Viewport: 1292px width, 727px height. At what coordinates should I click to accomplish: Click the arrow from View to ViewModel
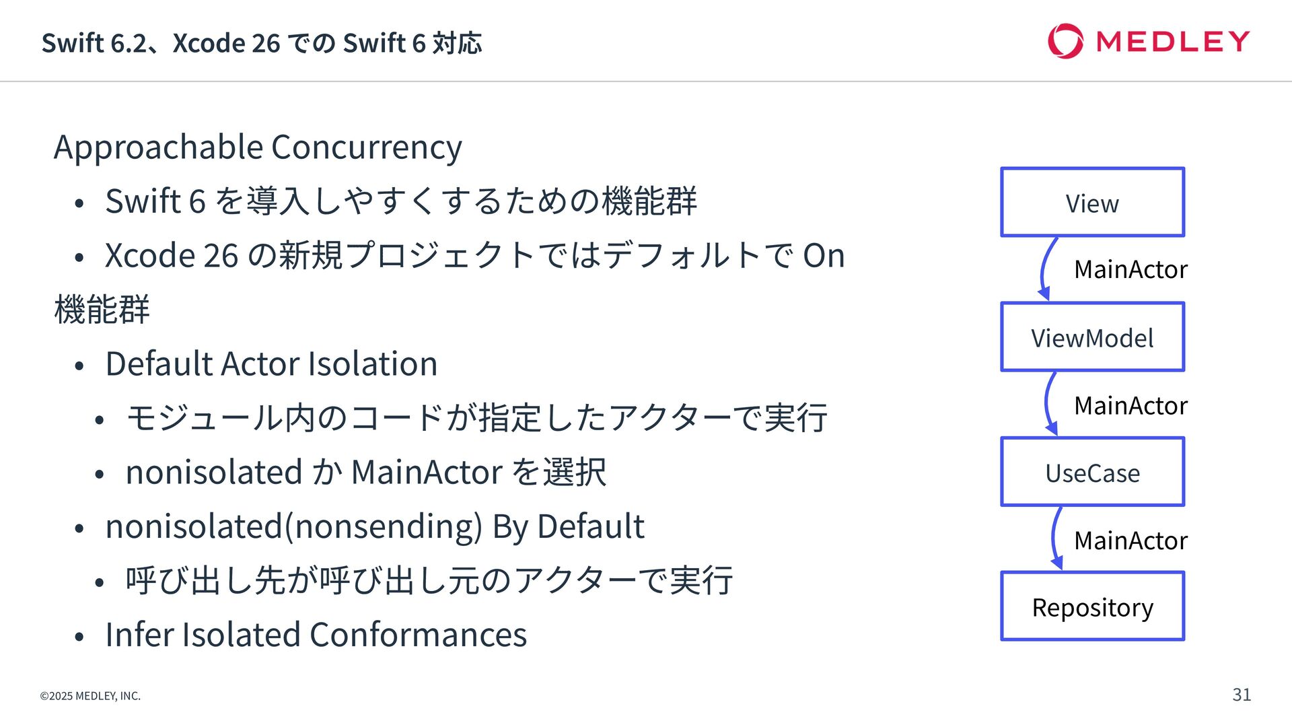click(1046, 269)
